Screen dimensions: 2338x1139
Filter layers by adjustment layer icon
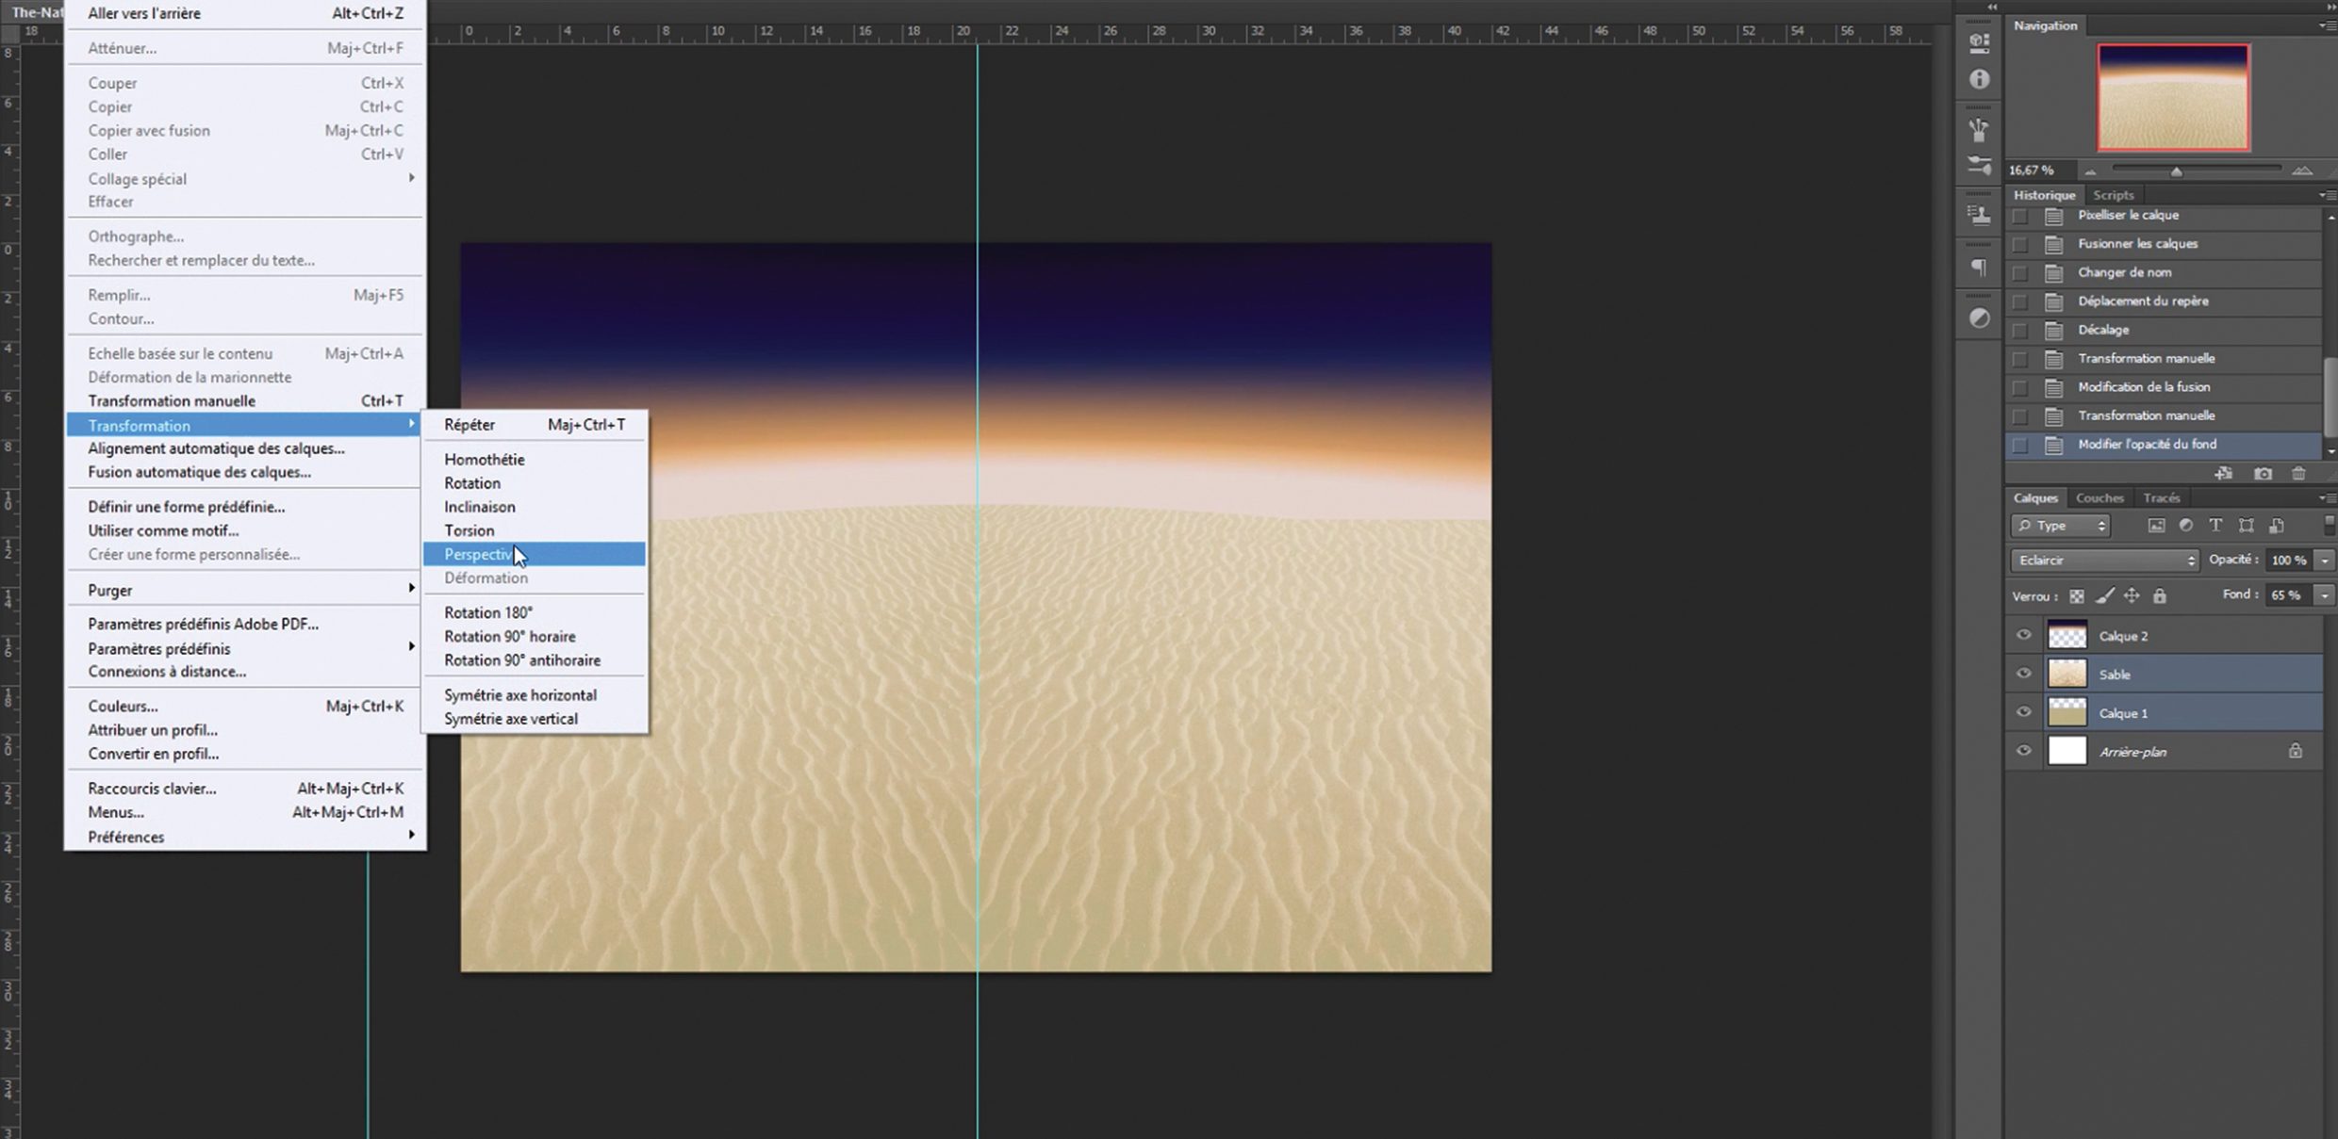click(x=2186, y=526)
